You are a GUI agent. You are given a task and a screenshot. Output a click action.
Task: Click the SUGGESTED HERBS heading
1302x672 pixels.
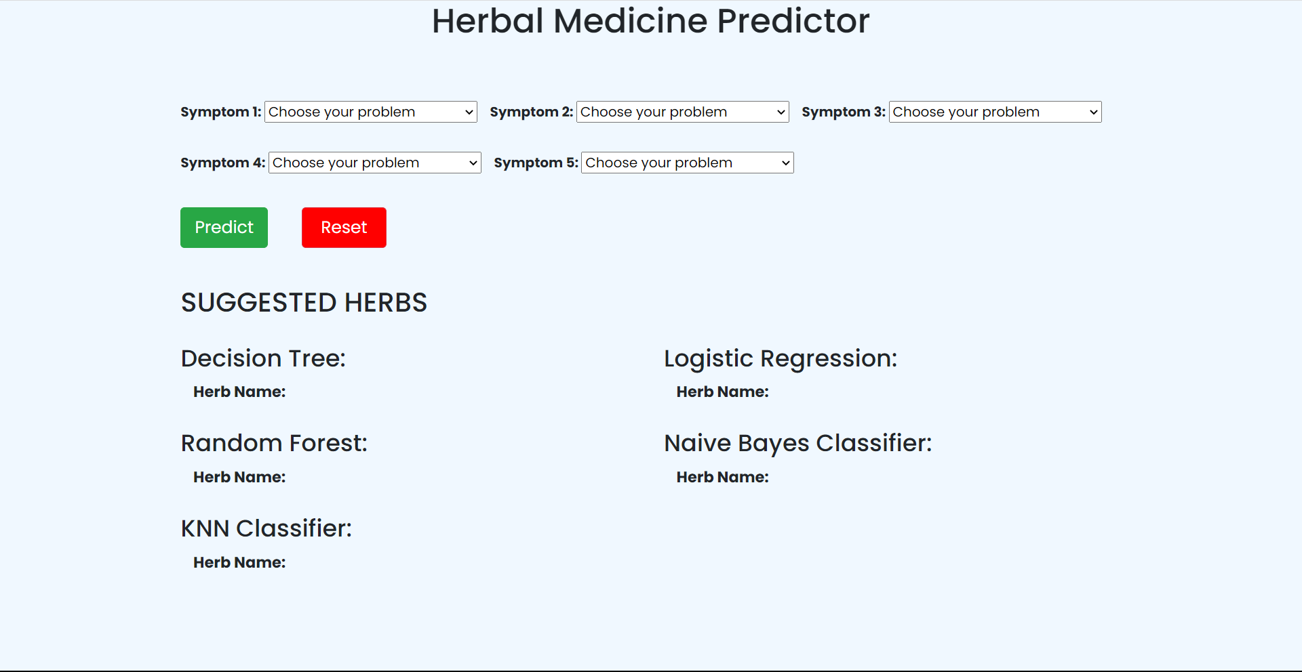coord(304,302)
